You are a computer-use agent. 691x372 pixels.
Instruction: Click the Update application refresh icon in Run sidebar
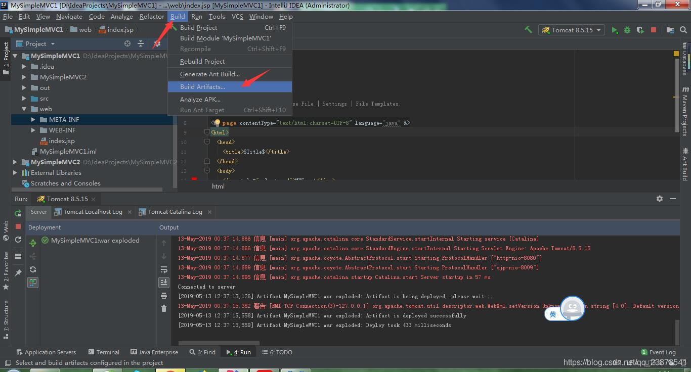[x=18, y=240]
